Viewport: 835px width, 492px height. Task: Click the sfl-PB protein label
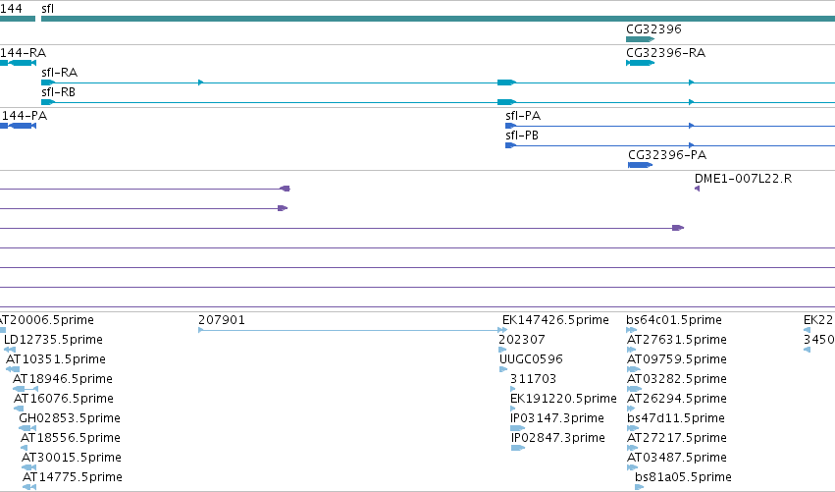[522, 136]
